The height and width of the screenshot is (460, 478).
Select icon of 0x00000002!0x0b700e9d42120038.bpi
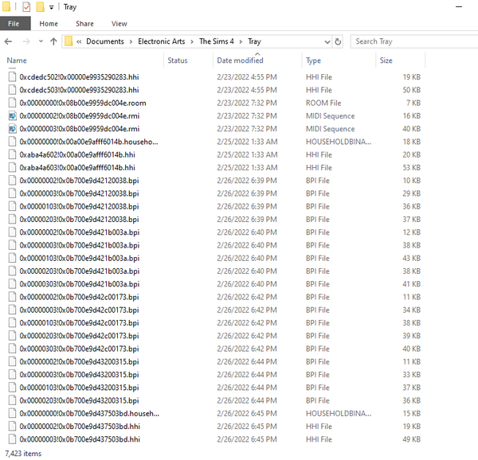point(12,180)
